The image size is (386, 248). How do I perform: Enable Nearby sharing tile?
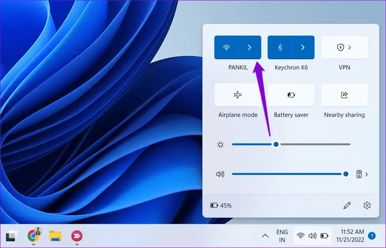pyautogui.click(x=345, y=95)
